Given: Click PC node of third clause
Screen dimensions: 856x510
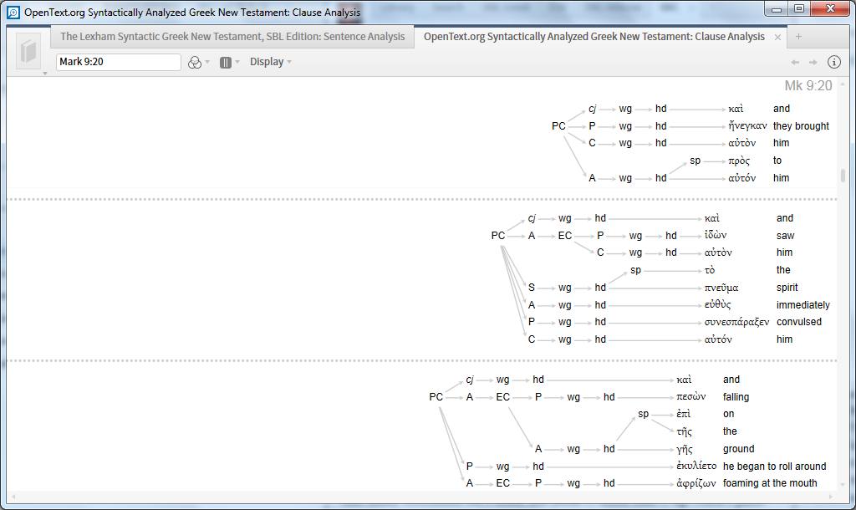Looking at the screenshot, I should click(436, 397).
